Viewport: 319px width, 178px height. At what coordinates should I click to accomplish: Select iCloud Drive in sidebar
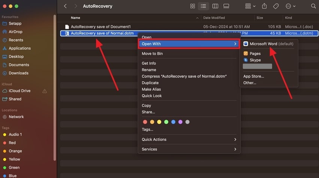coord(19,91)
